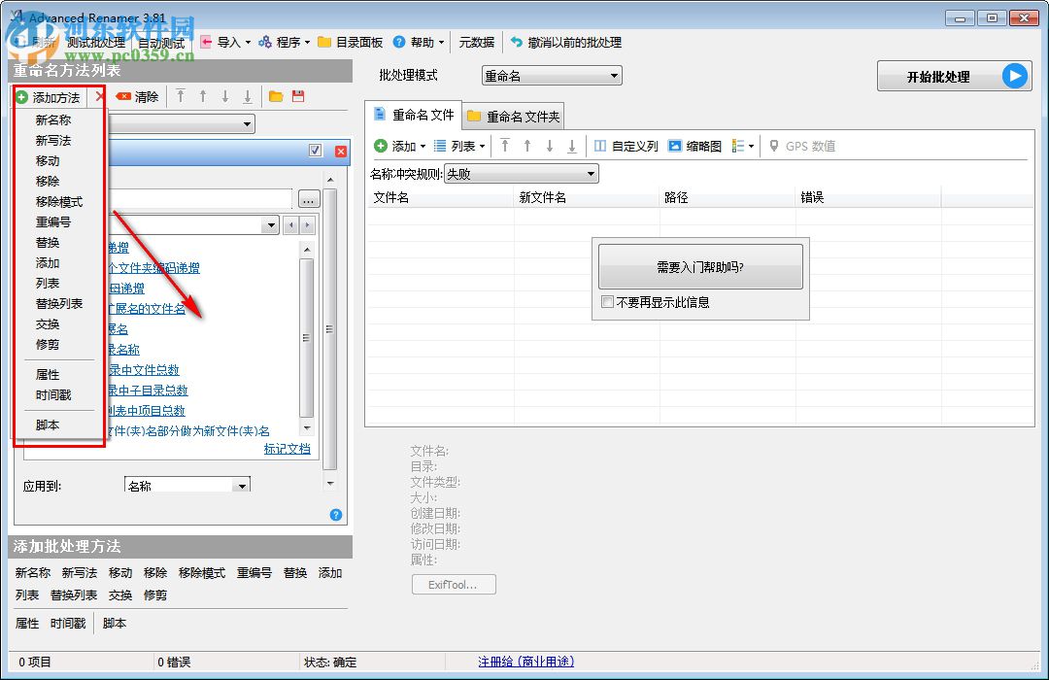
Task: Click the scrollbar of the tag description list
Action: coord(306,335)
